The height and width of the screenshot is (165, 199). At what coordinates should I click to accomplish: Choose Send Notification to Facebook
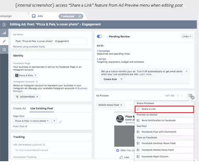click(x=164, y=121)
